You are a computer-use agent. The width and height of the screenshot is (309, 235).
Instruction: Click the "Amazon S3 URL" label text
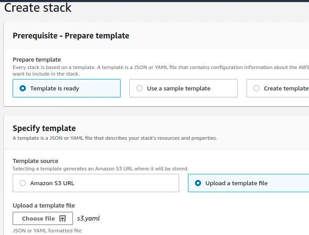point(52,183)
